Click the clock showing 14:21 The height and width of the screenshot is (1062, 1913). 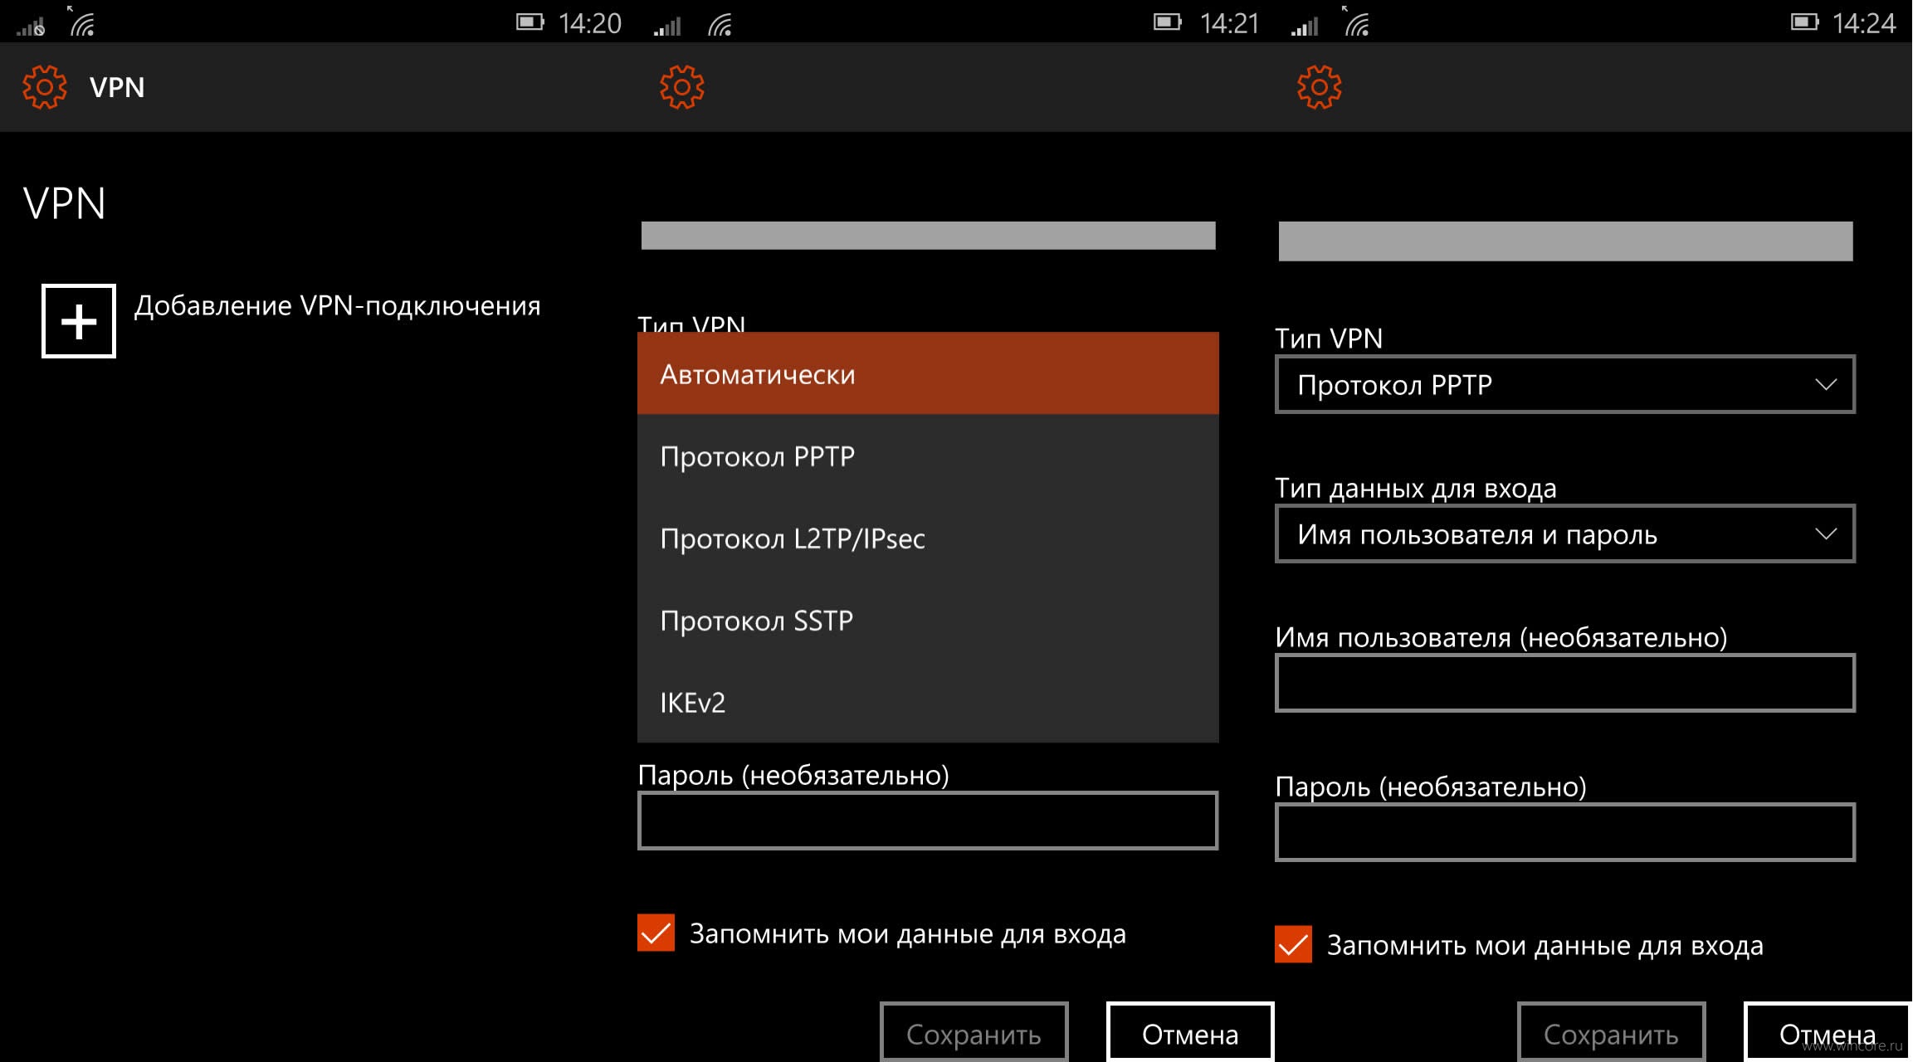(1229, 23)
